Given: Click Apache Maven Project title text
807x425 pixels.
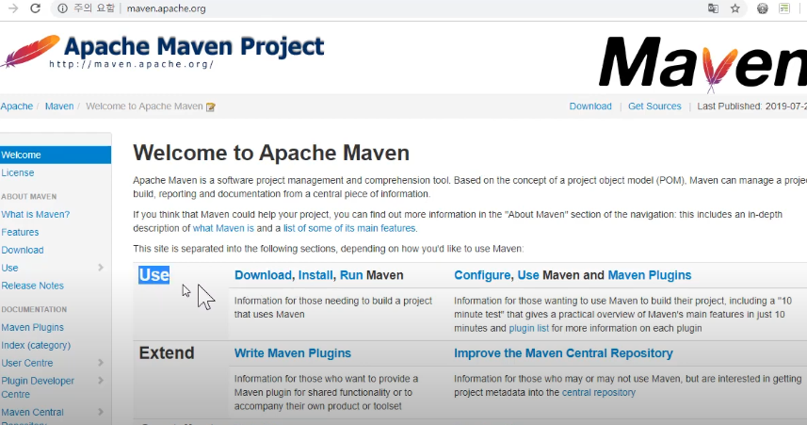Looking at the screenshot, I should tap(194, 46).
